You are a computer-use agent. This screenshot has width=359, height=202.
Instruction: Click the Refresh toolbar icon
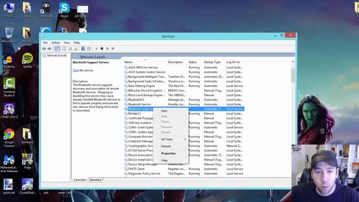pyautogui.click(x=70, y=49)
